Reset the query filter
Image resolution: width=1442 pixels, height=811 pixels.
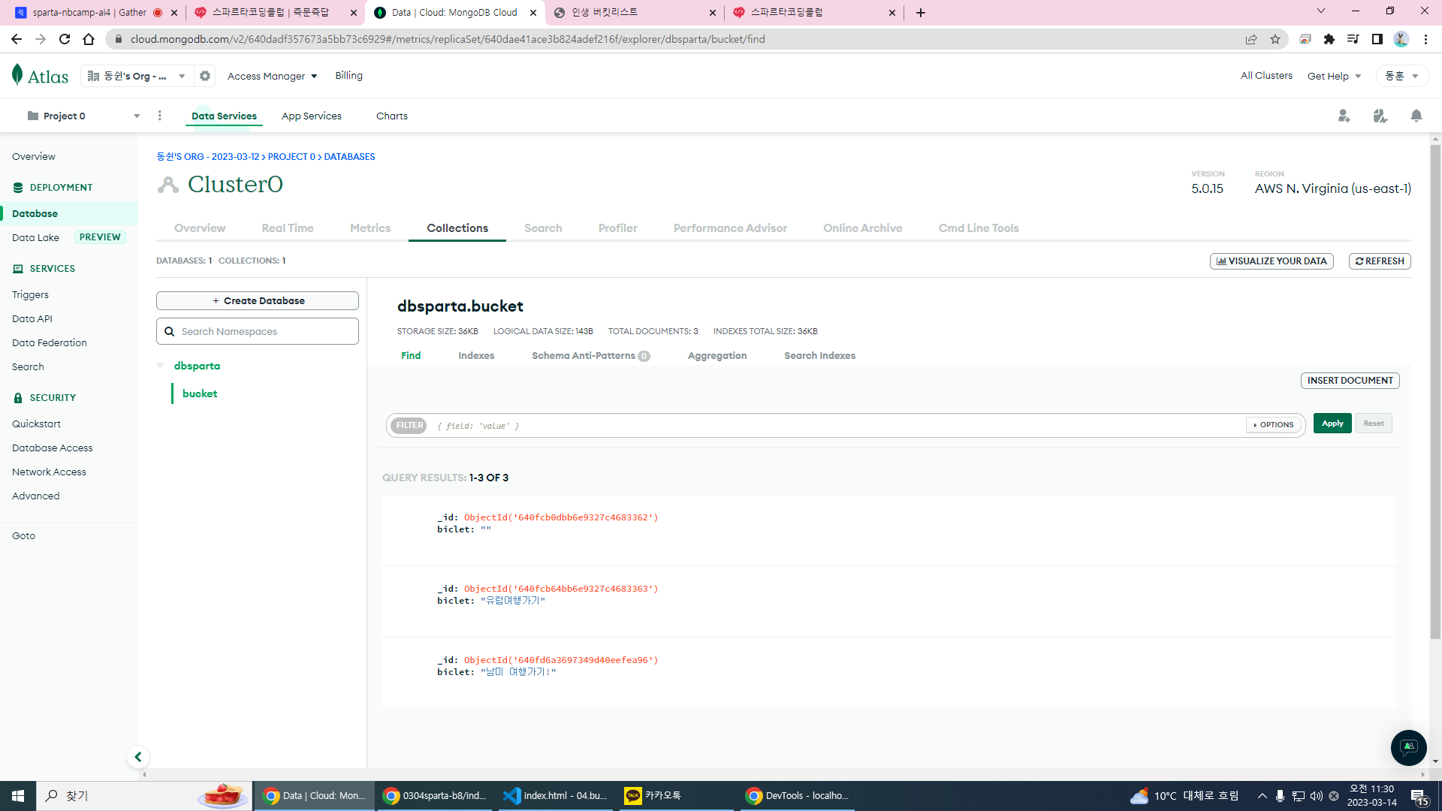click(1374, 424)
